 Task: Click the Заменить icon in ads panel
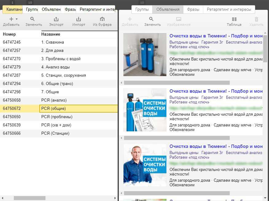(151, 19)
